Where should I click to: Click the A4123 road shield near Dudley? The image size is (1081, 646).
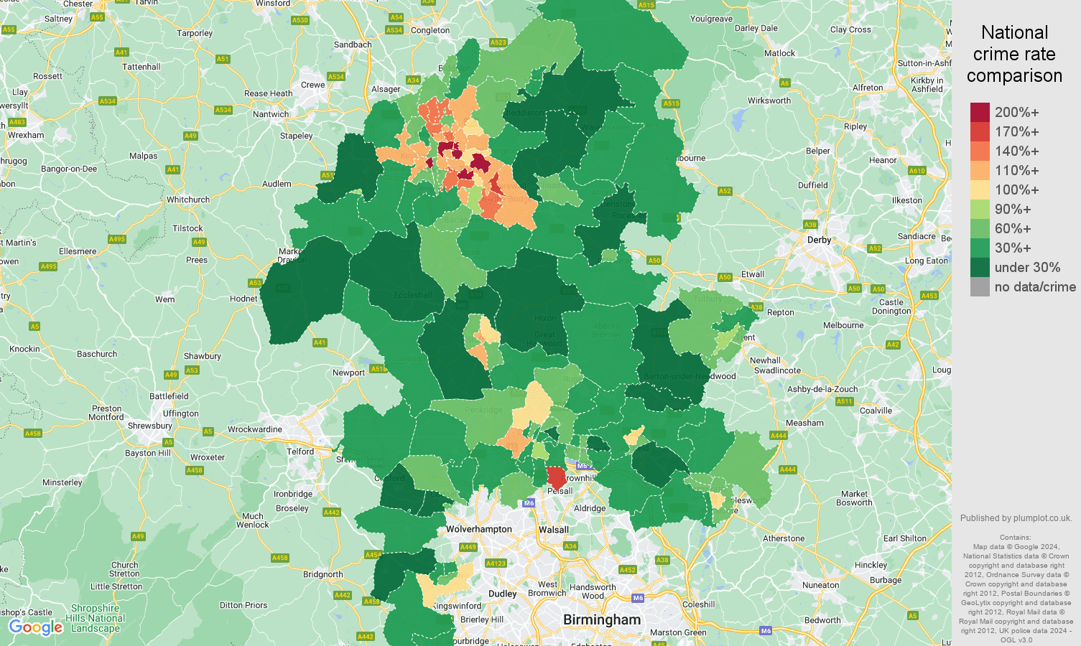pos(496,563)
